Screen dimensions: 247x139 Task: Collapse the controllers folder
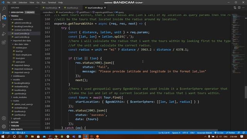click(18, 19)
